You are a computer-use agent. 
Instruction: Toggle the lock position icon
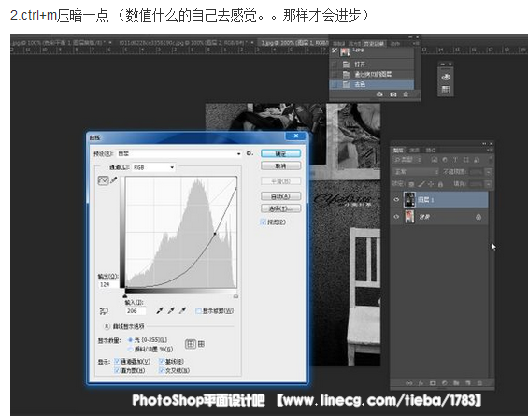pyautogui.click(x=431, y=184)
